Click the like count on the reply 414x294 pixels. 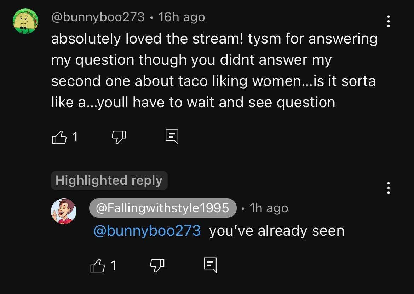click(x=113, y=265)
